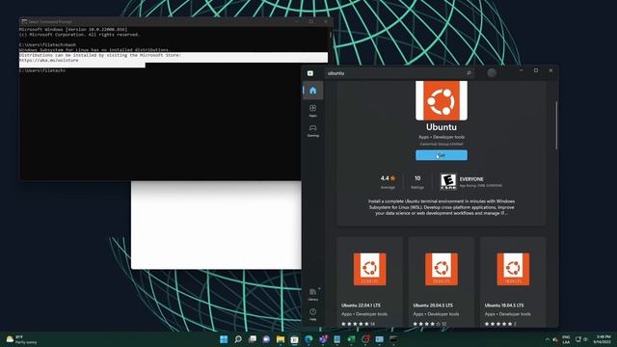This screenshot has height=347, width=617.
Task: Click the Ubuntu description paragraph
Action: pos(442,207)
